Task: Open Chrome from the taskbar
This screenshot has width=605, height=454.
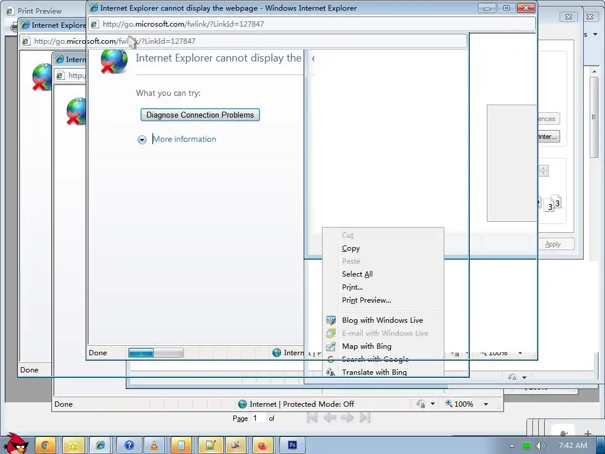Action: (x=45, y=446)
